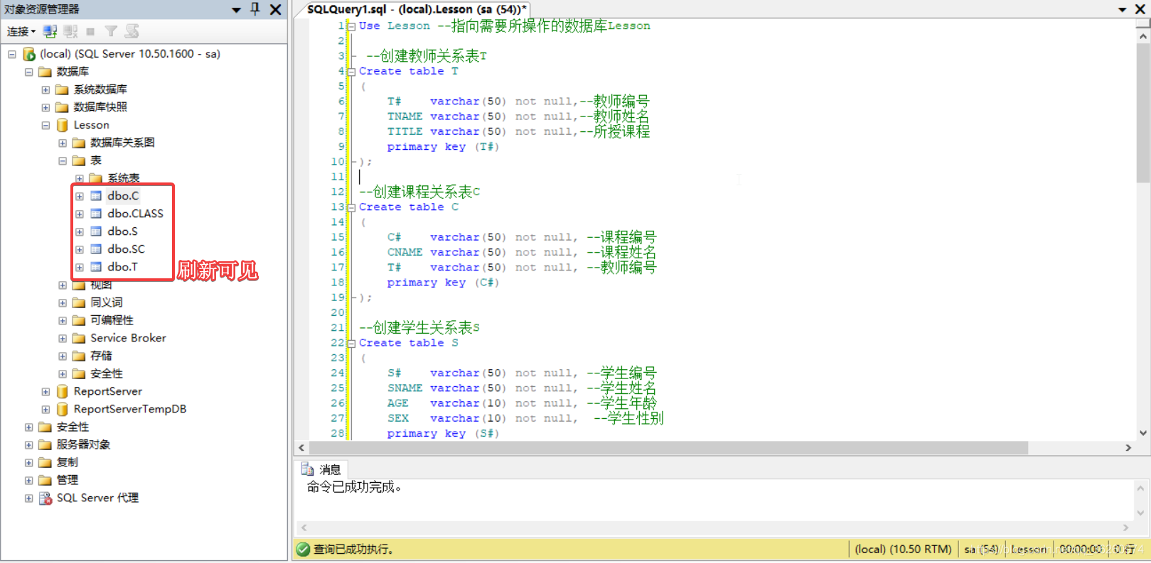Collapse the 表 folder node
The width and height of the screenshot is (1151, 563).
pyautogui.click(x=63, y=160)
